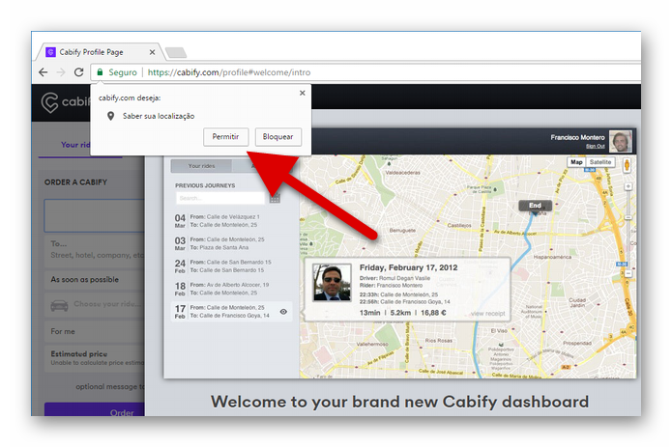Click the End marker on the map
Image resolution: width=672 pixels, height=447 pixels.
[535, 206]
